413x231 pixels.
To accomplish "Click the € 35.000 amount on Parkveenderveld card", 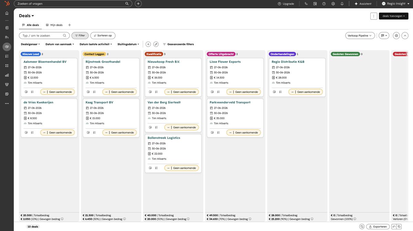I will click(219, 118).
